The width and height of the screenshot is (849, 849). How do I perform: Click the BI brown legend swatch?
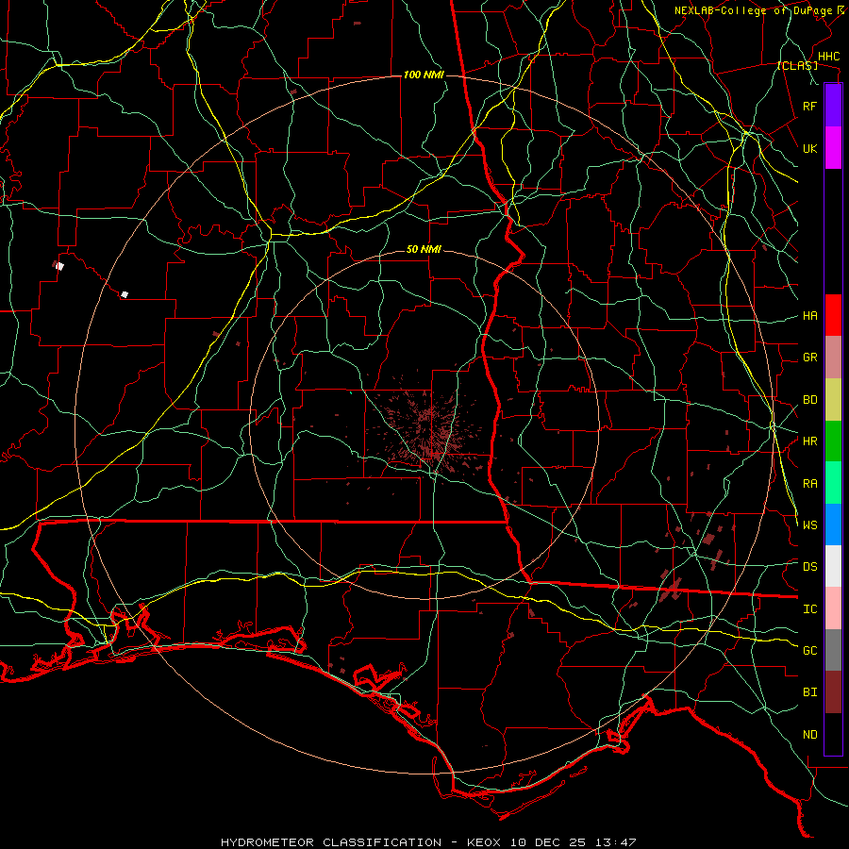point(833,692)
